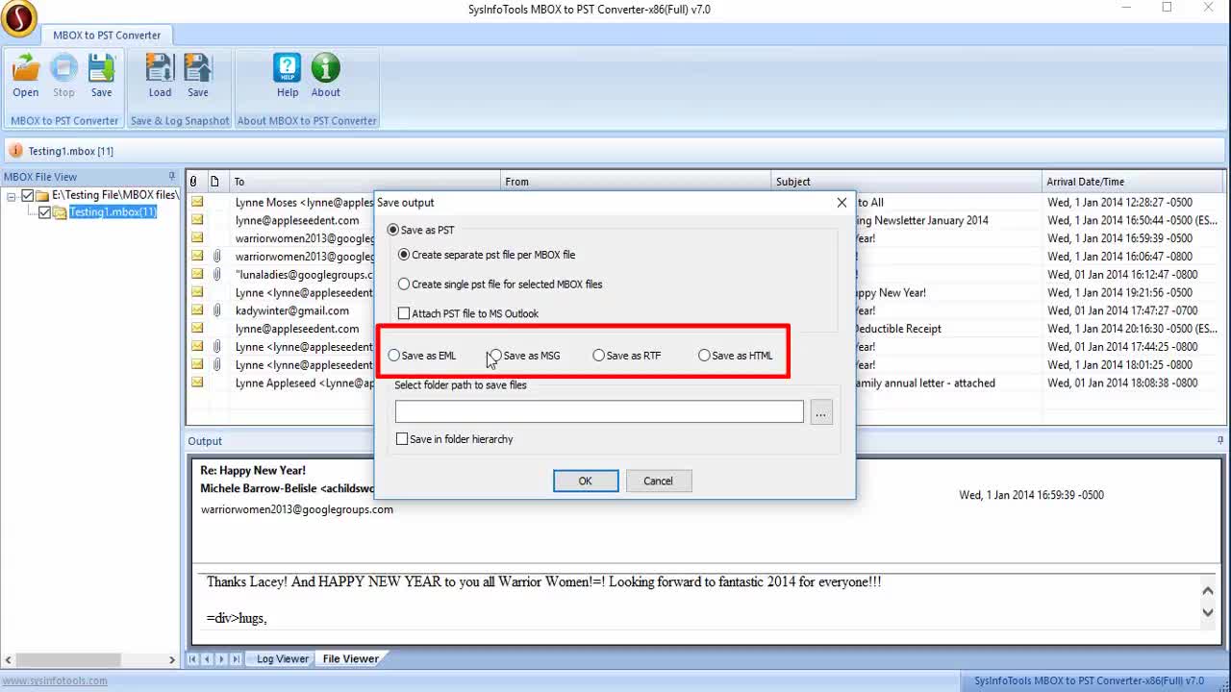Click Cancel in Save output dialog
This screenshot has width=1231, height=692.
659,481
